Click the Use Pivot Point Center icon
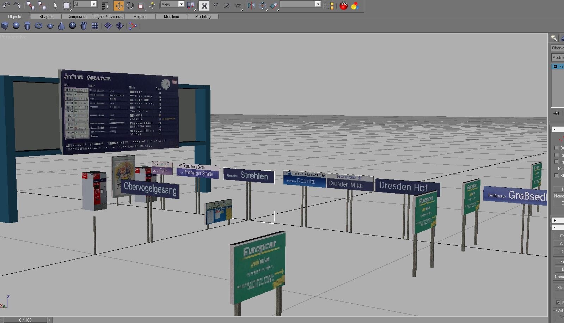This screenshot has width=564, height=323. [x=191, y=6]
